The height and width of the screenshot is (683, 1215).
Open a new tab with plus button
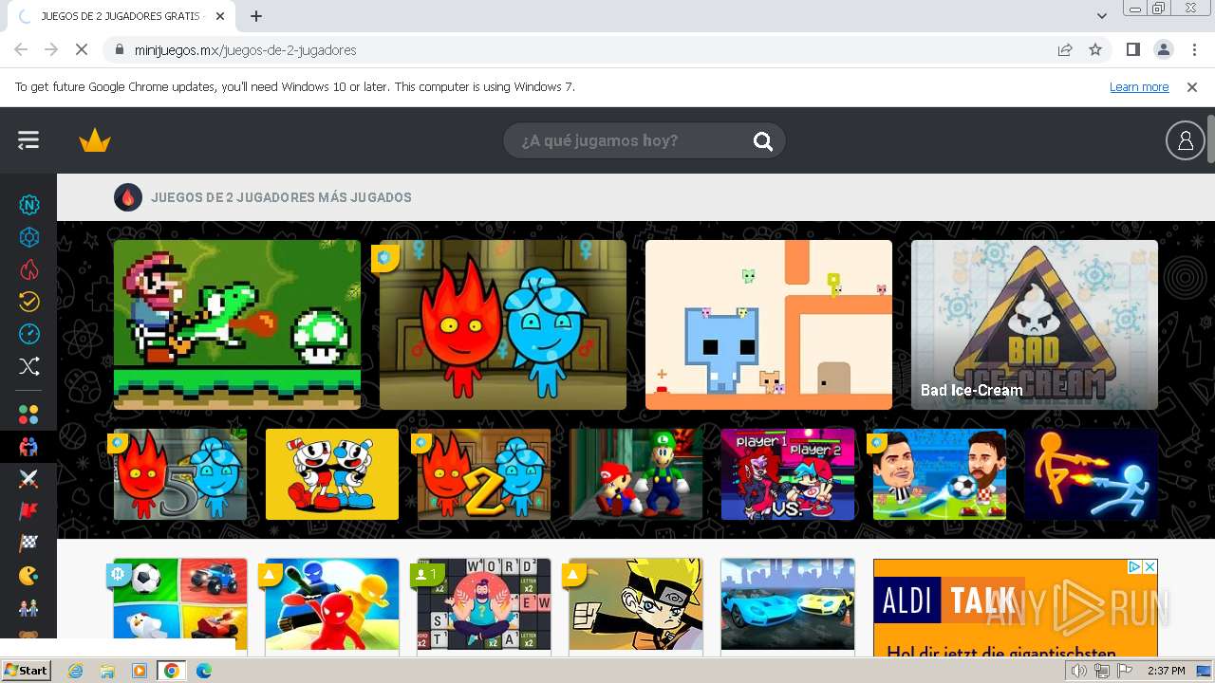[x=256, y=16]
